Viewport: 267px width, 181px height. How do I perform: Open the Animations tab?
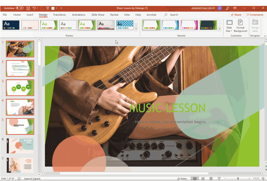[x=78, y=15]
